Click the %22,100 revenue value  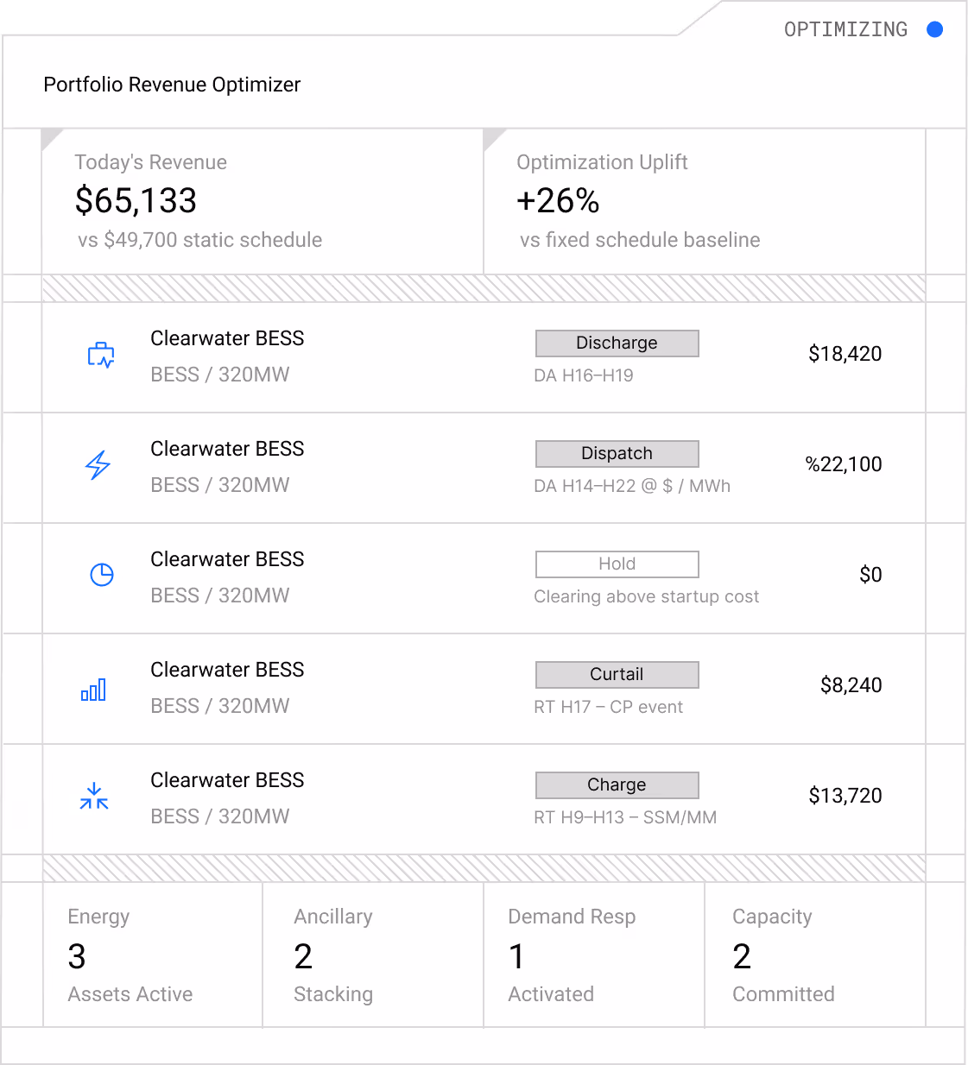[x=844, y=464]
